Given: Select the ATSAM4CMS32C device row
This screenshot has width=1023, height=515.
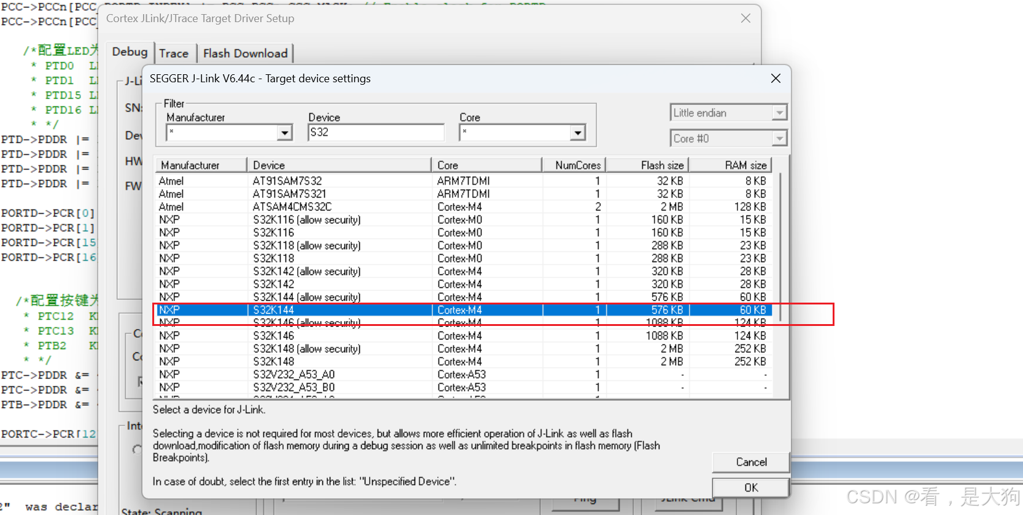Looking at the screenshot, I should tap(463, 207).
